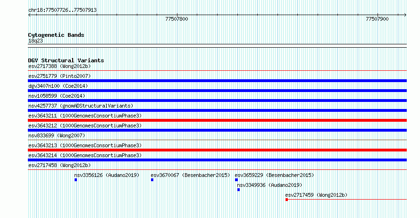Open esv3659229 (Besenbacher2015) label
420x218 pixels.
click(274, 175)
